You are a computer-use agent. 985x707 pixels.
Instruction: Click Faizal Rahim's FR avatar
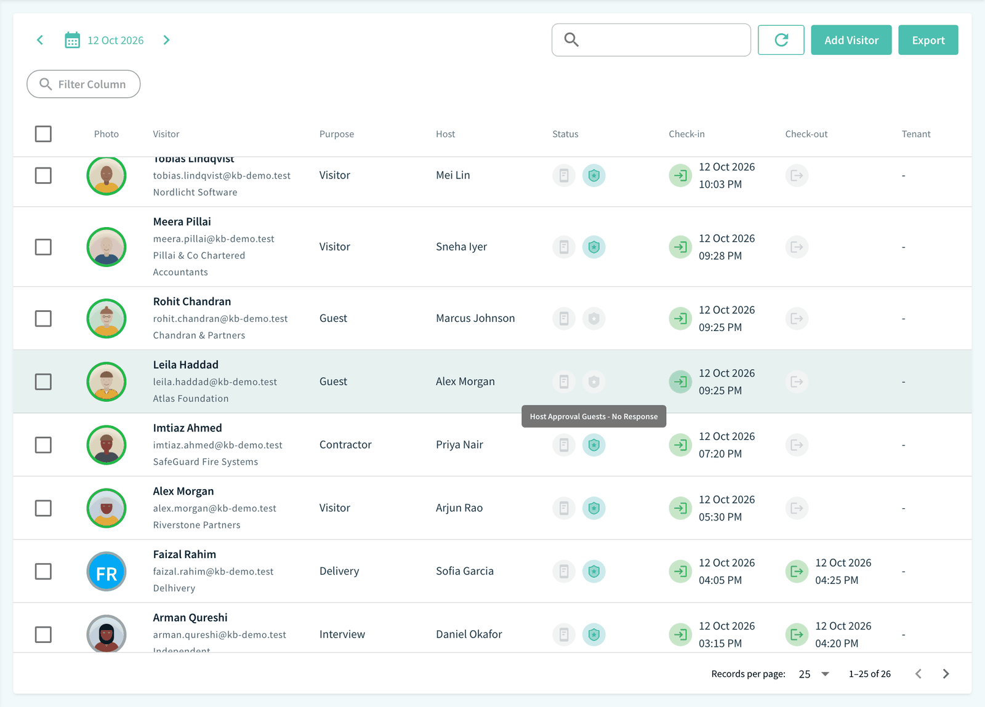click(107, 572)
